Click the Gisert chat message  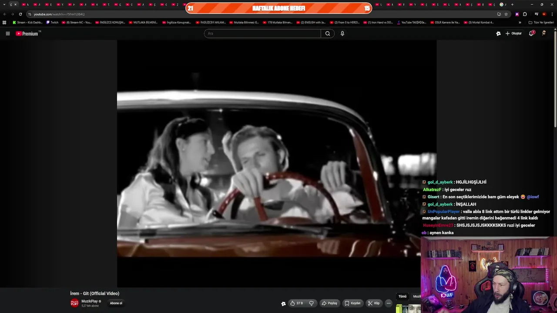point(480,197)
